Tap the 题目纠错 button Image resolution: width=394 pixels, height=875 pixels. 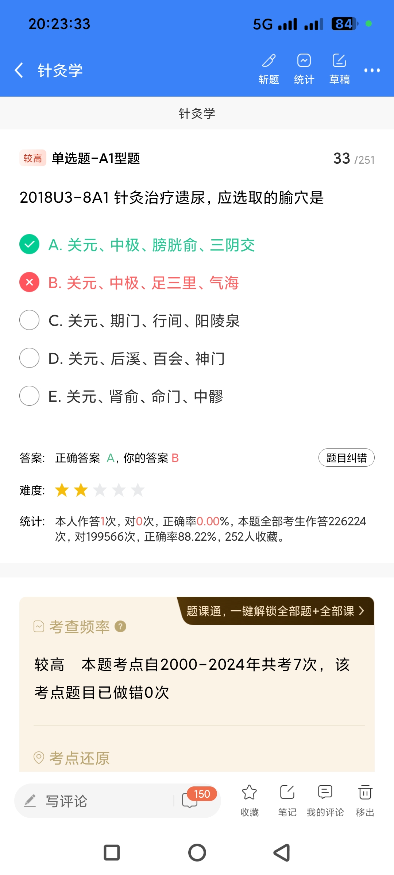tap(346, 458)
